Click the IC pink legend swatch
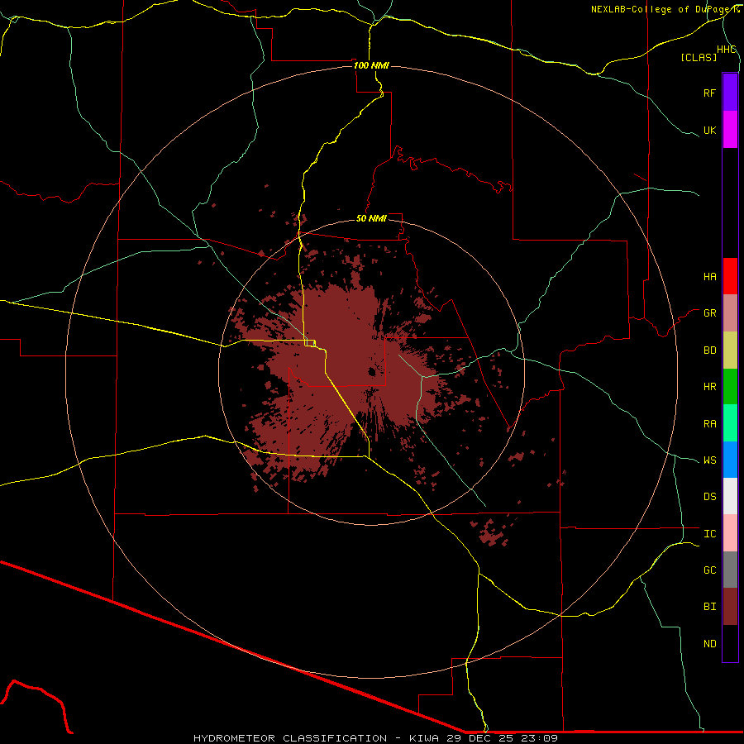 pos(730,533)
